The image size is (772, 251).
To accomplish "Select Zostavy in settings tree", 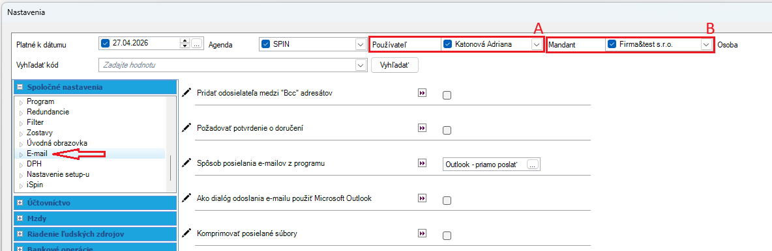I will click(x=40, y=133).
